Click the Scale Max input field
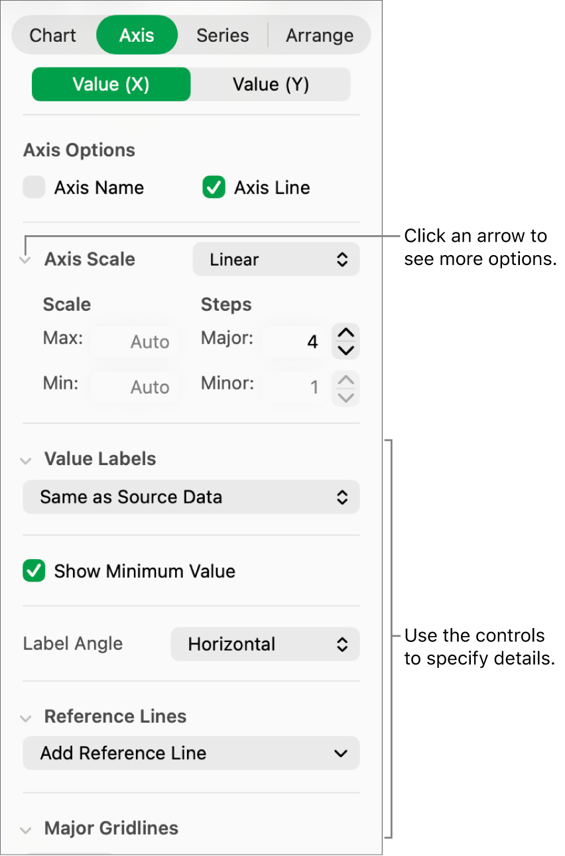The width and height of the screenshot is (565, 856). (x=135, y=342)
